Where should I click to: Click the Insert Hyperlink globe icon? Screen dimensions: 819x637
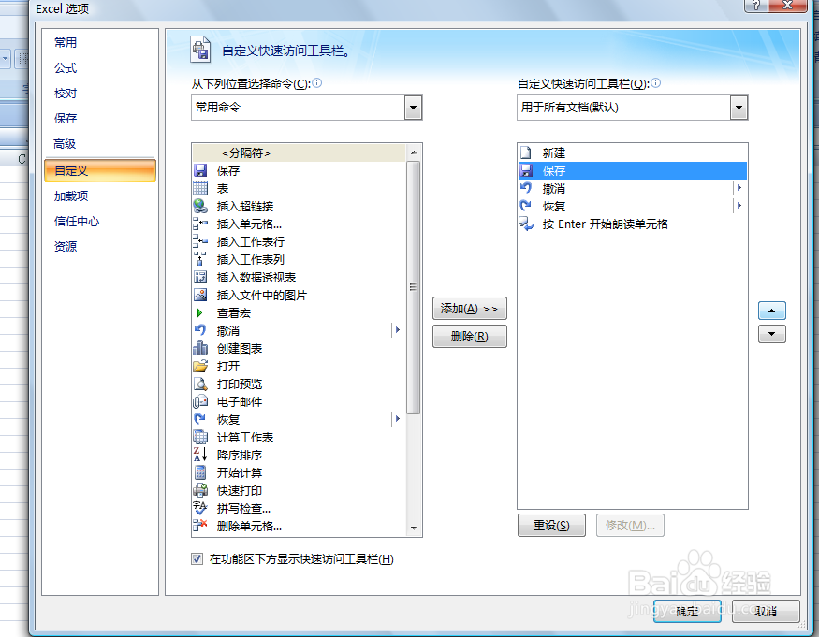pos(200,206)
